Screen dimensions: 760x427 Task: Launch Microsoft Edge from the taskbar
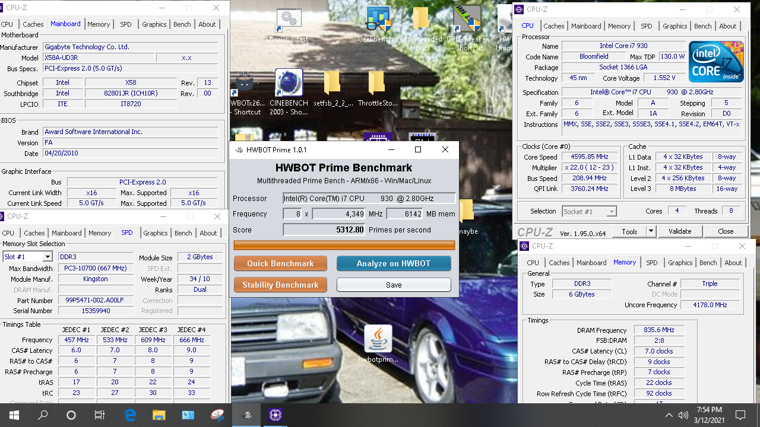pos(131,415)
